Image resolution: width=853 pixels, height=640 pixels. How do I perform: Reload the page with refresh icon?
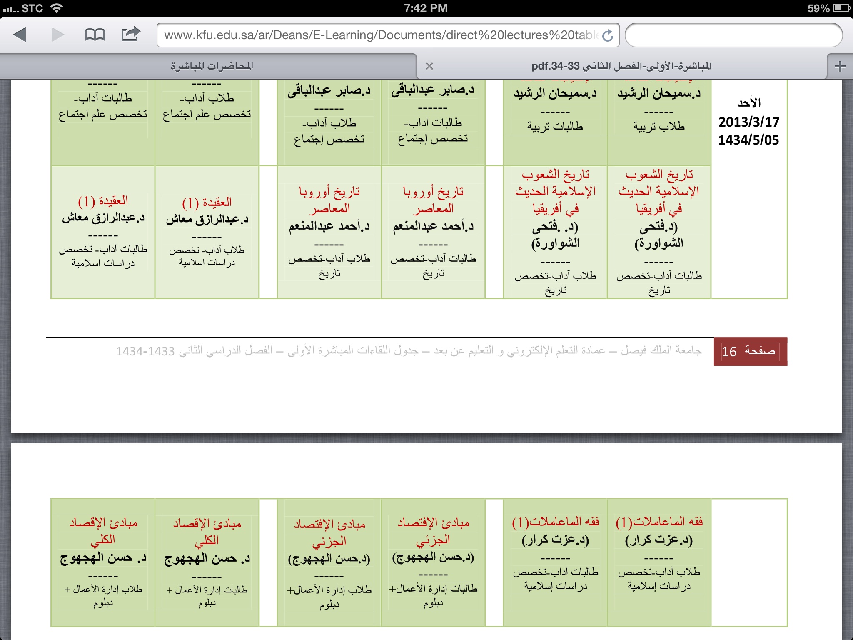(x=608, y=36)
